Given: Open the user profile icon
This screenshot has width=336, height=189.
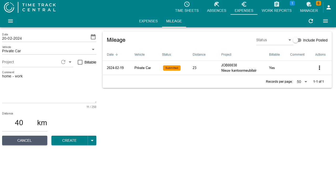Looking at the screenshot, I should pos(329,7).
